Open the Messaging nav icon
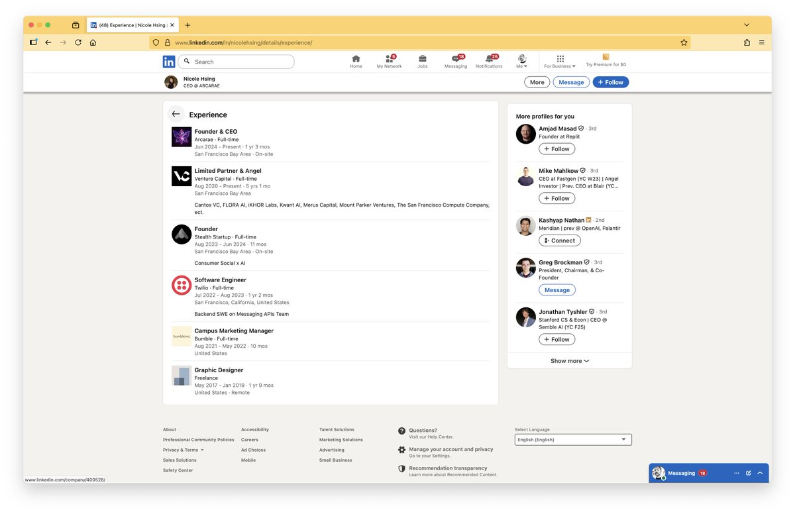The height and width of the screenshot is (514, 795). coord(456,62)
